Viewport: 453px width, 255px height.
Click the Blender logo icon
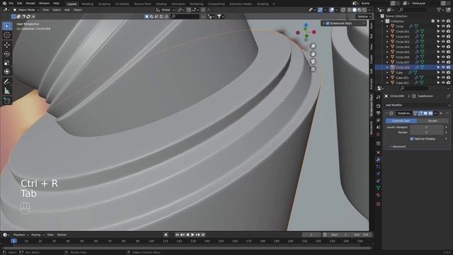[4, 4]
